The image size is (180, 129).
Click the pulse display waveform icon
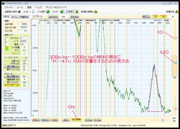point(48,12)
